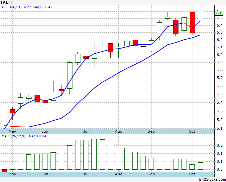The image size is (226, 182).
Task: Click the 6.4 price axis label
Action: (220, 26)
